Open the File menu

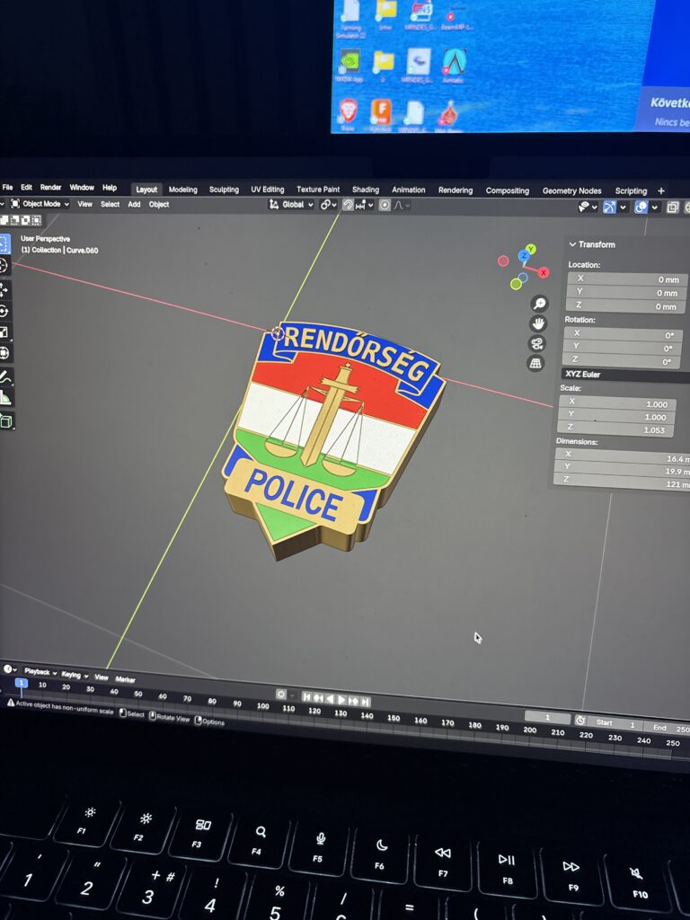tap(7, 187)
